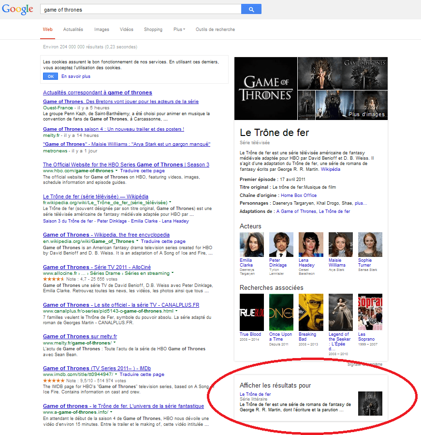Open the Game of Thrones sur melty.fr result
The image size is (421, 435).
click(80, 336)
